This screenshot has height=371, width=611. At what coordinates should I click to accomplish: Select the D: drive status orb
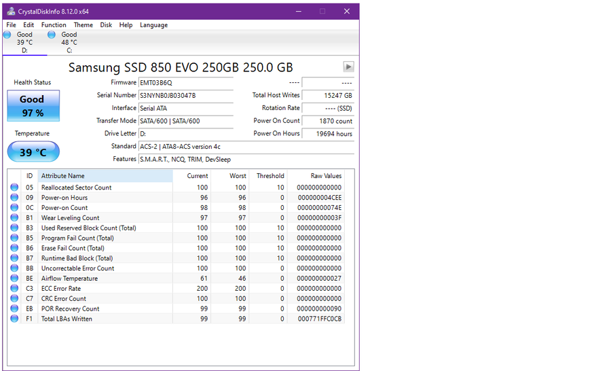click(7, 35)
